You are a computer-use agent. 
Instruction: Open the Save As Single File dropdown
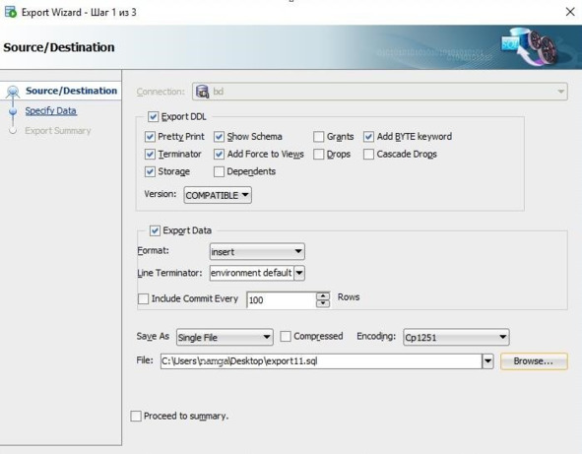225,337
